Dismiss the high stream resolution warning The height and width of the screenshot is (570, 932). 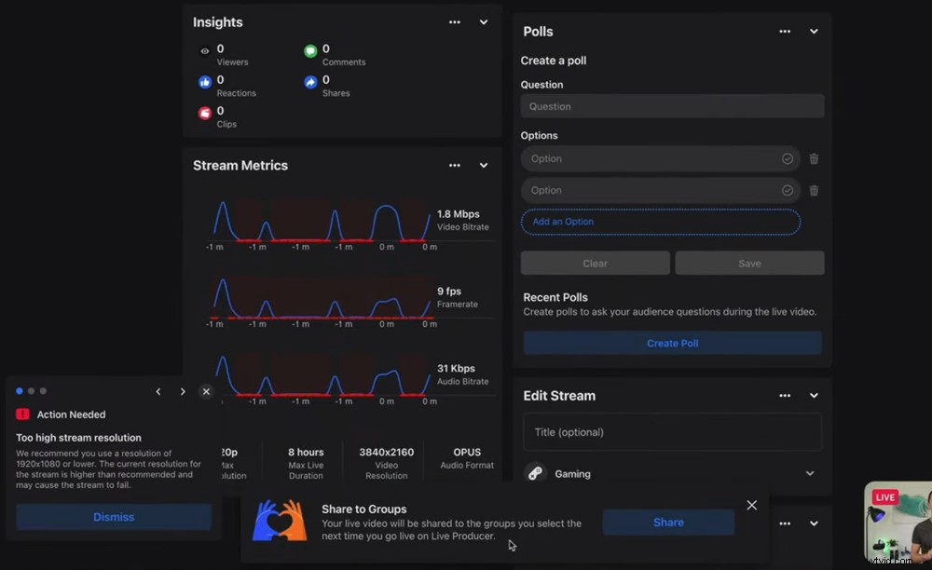pyautogui.click(x=114, y=518)
